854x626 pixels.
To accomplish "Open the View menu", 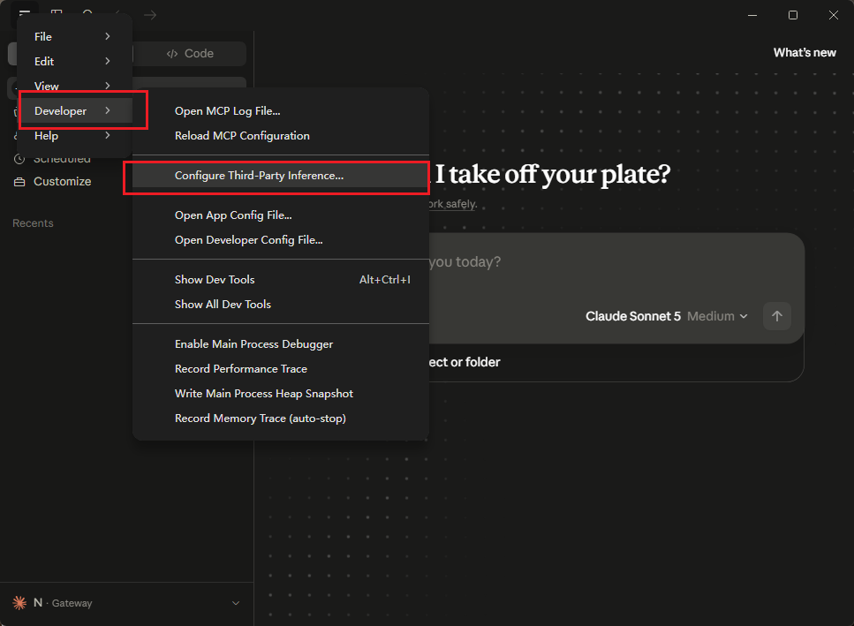I will coord(74,86).
